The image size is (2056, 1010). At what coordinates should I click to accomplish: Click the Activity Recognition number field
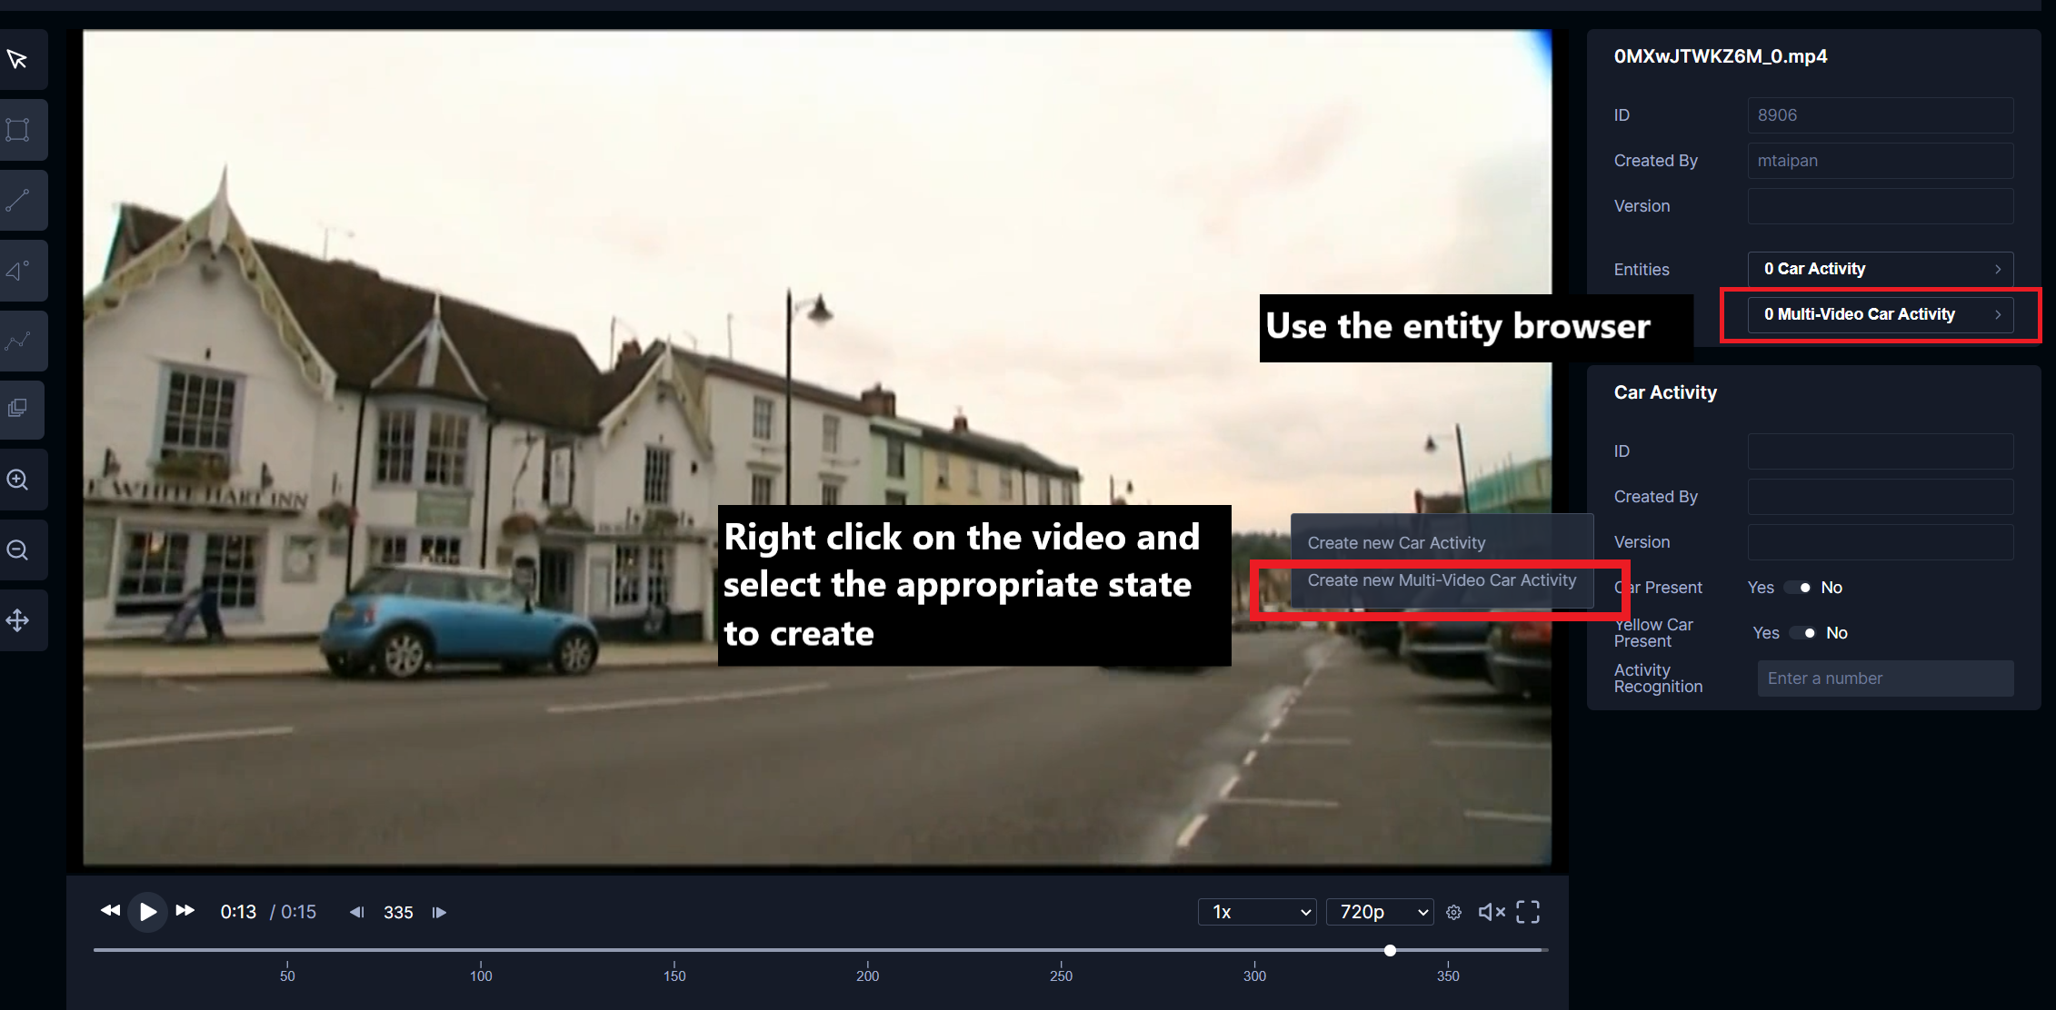(x=1884, y=678)
